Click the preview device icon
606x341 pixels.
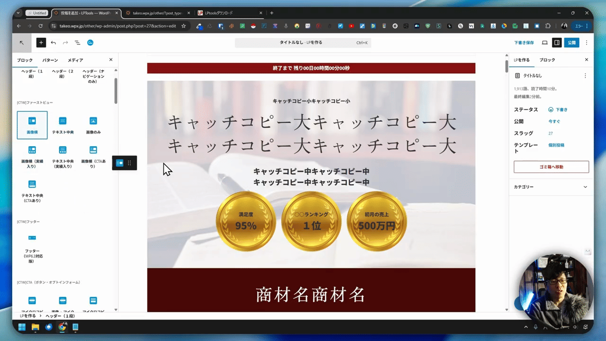(x=544, y=43)
